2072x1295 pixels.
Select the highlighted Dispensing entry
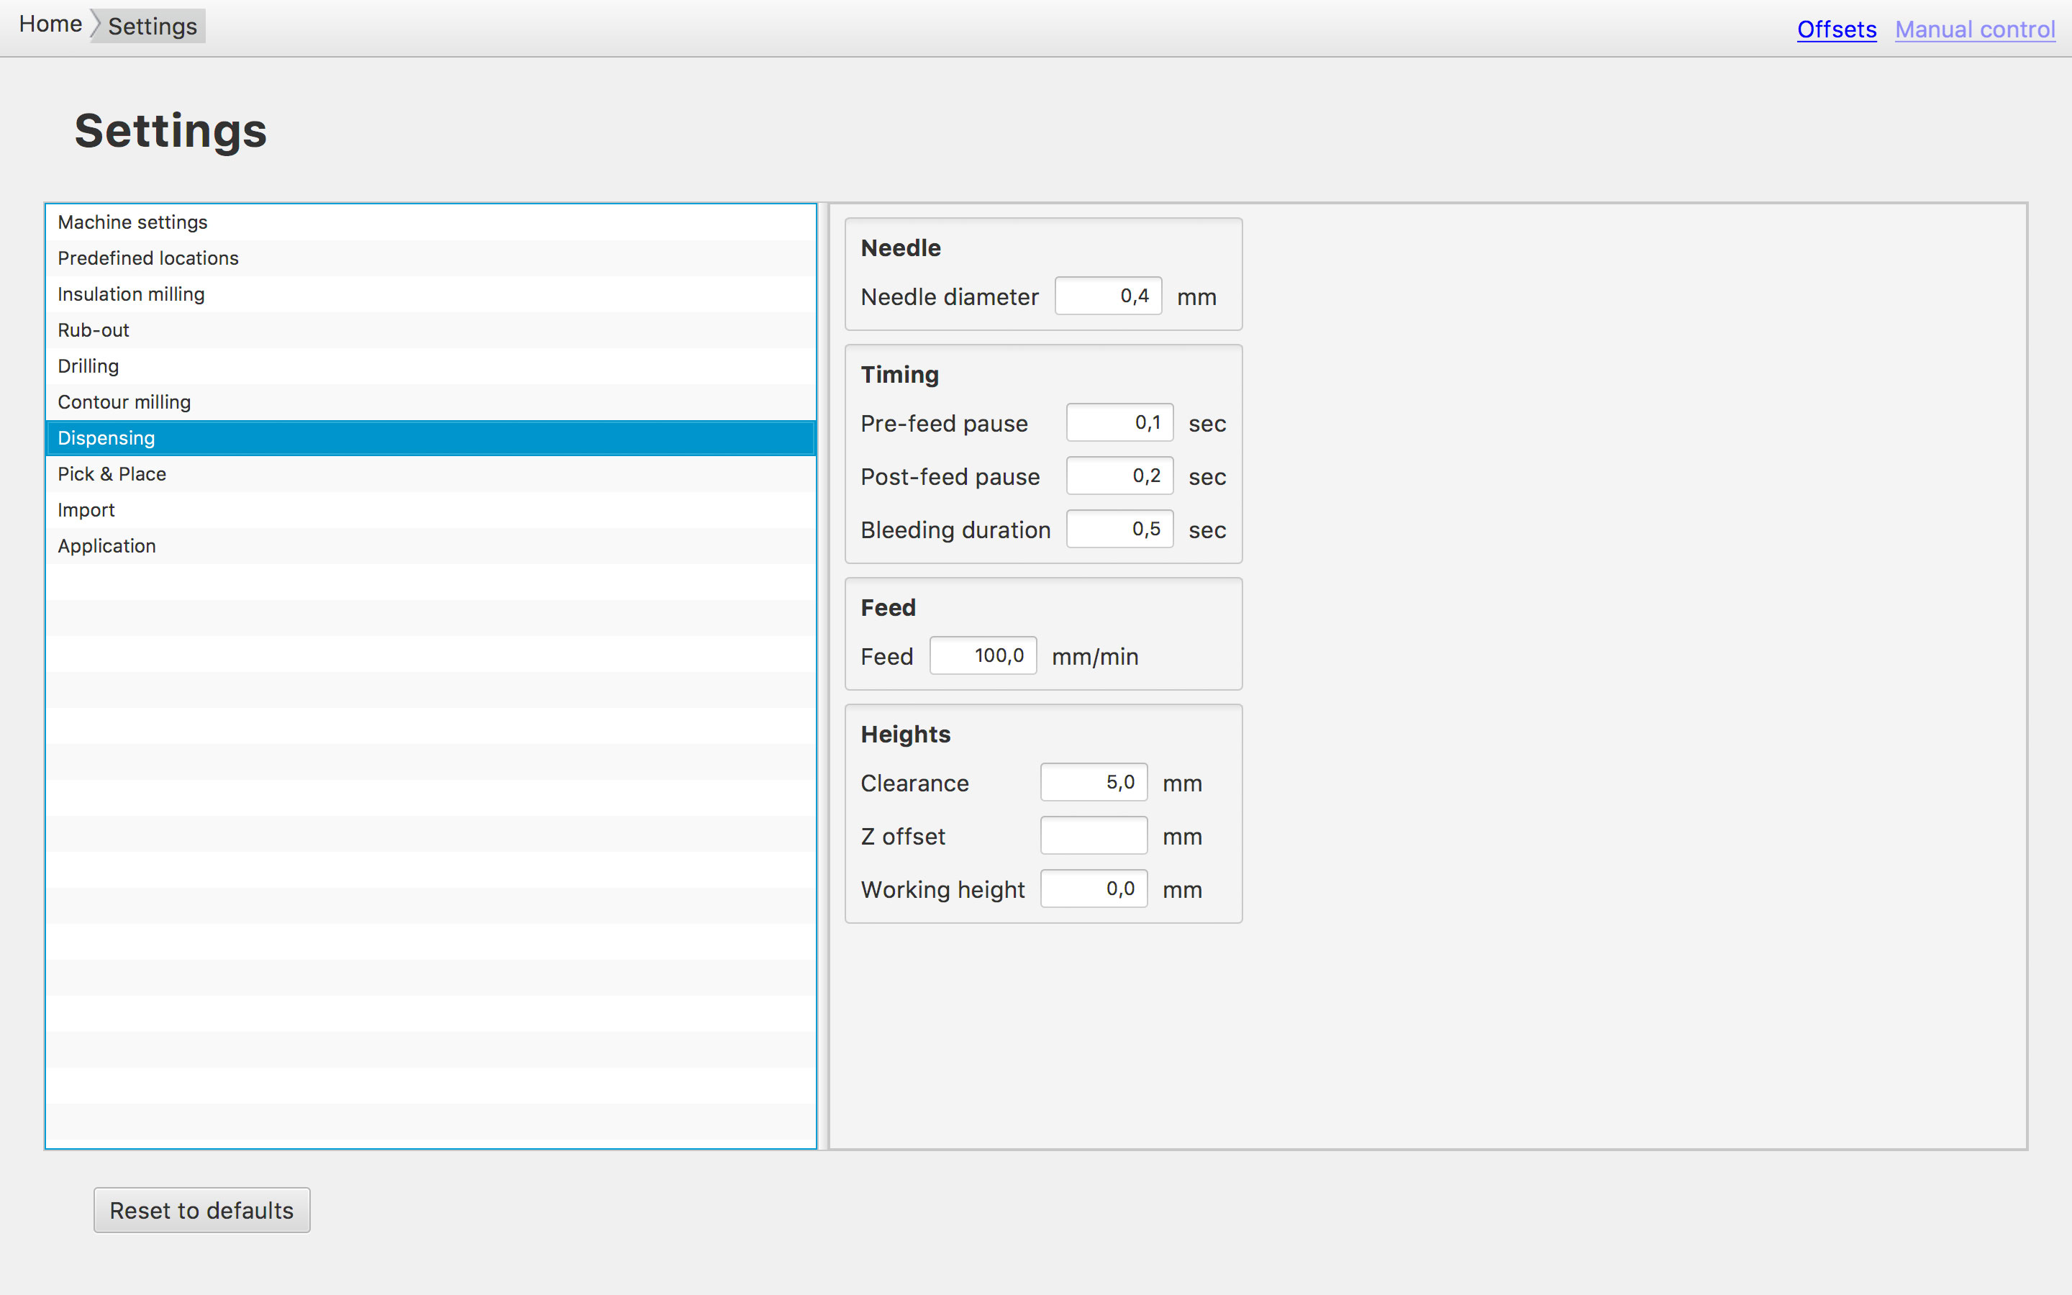click(431, 437)
